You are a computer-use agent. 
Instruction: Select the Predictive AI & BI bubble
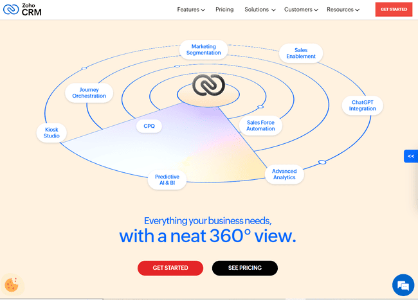tap(167, 180)
